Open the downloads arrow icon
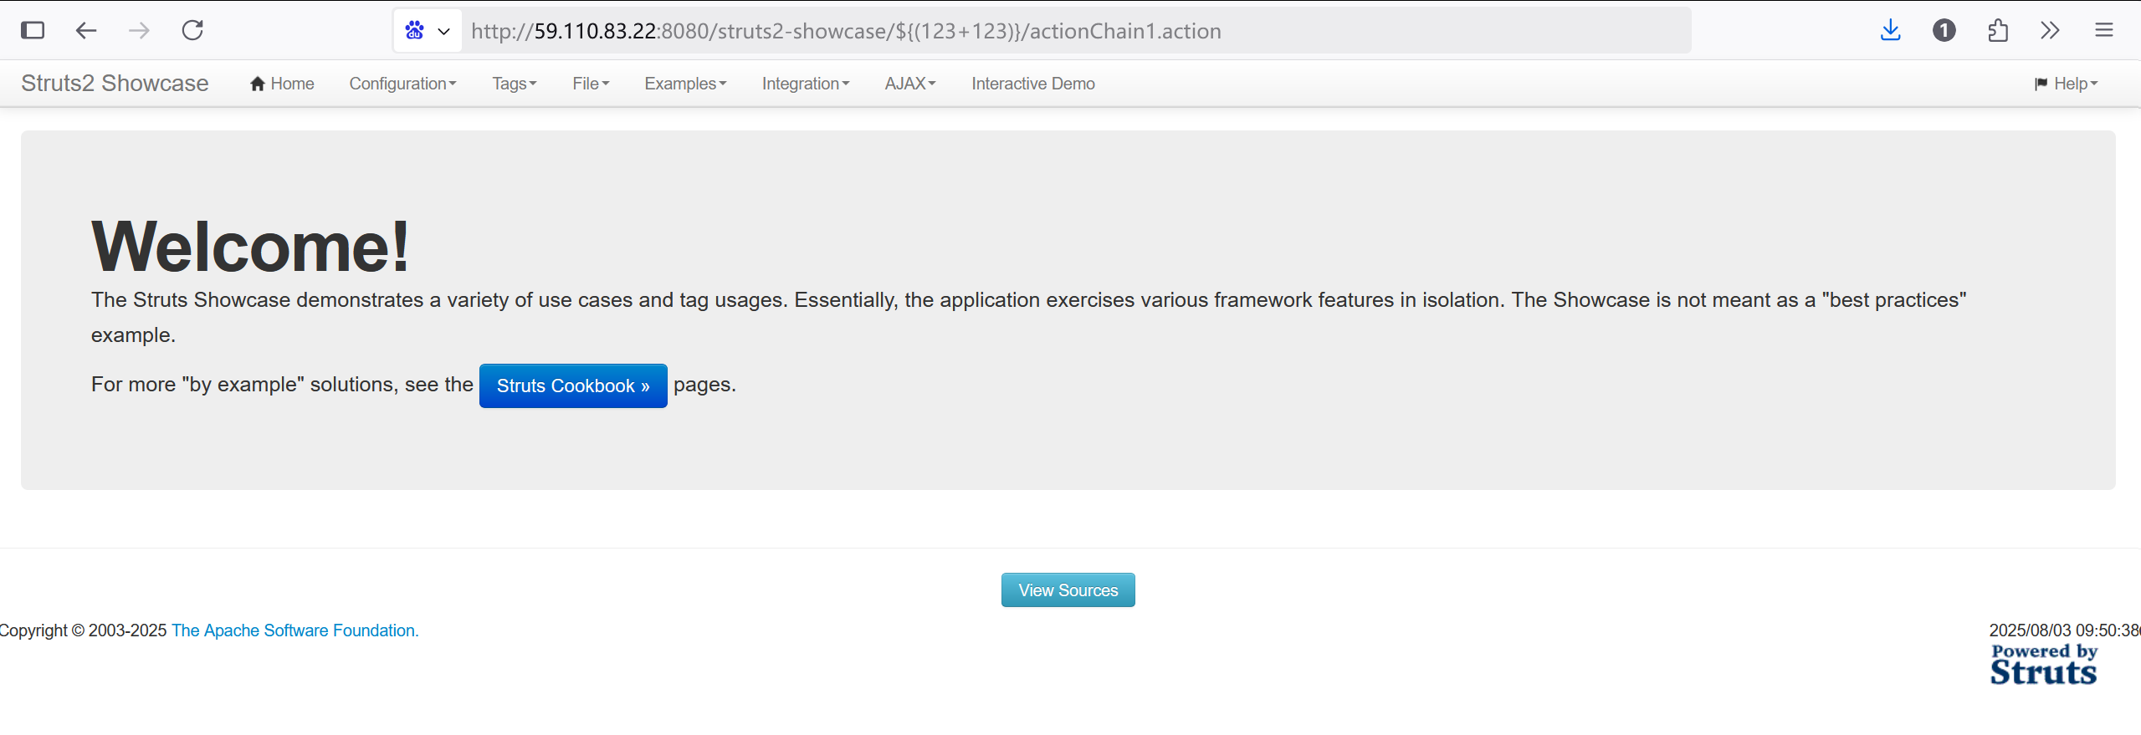 point(1890,31)
